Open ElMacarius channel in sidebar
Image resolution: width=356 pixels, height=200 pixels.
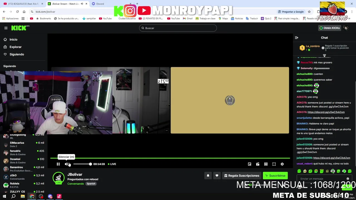[x=24, y=144]
